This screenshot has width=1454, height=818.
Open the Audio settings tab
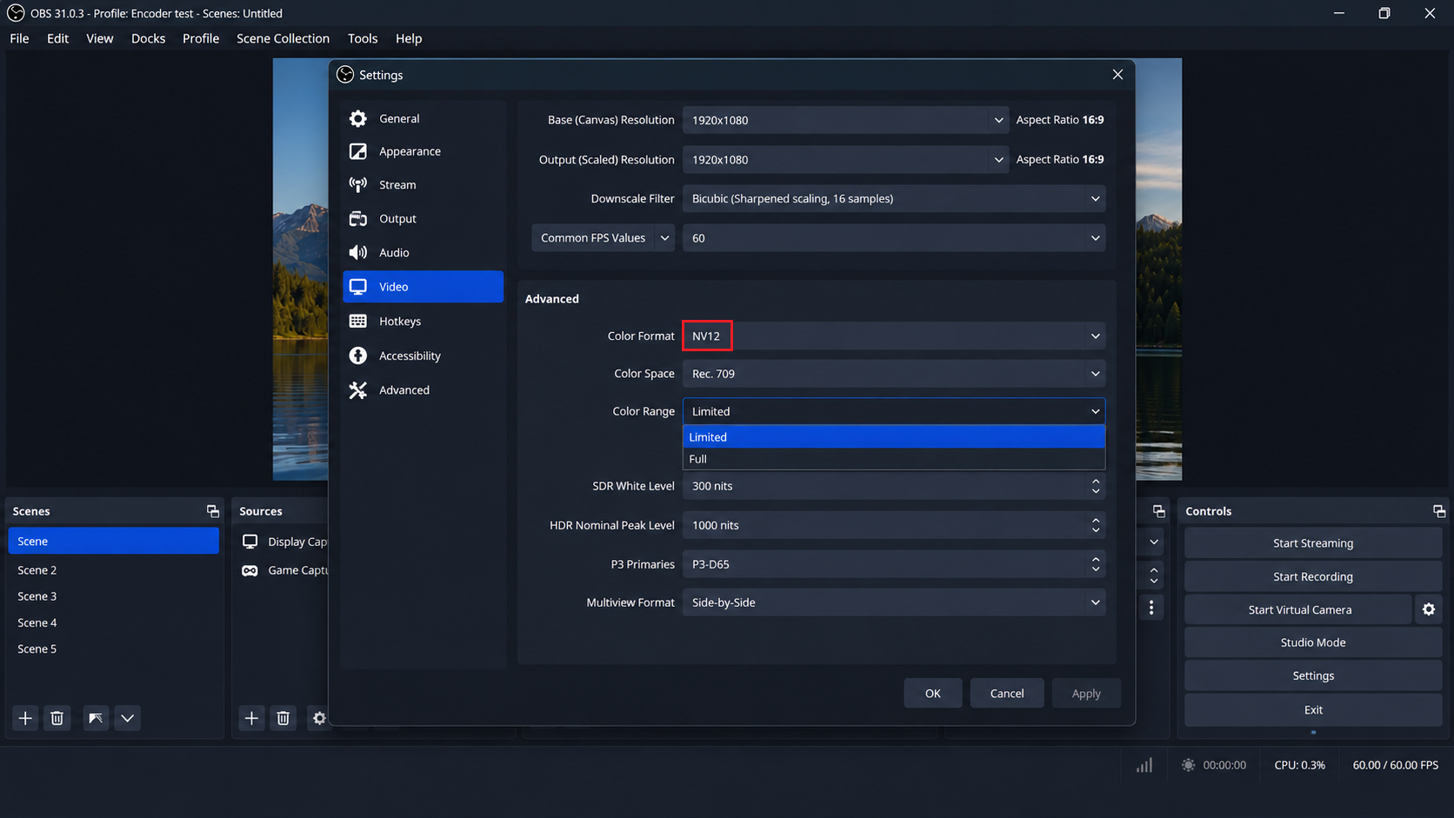(424, 253)
